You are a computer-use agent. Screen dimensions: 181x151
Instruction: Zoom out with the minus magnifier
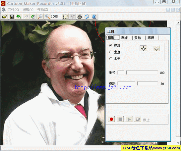click(x=40, y=17)
